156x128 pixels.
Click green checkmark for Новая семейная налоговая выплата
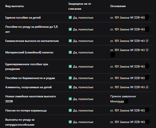pos(70,99)
